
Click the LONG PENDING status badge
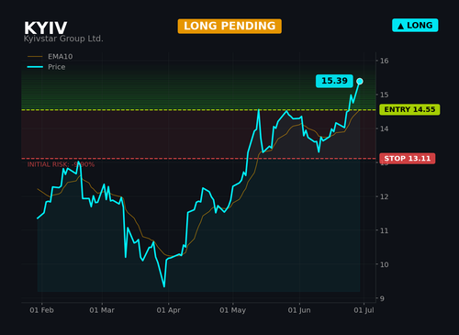tap(229, 26)
